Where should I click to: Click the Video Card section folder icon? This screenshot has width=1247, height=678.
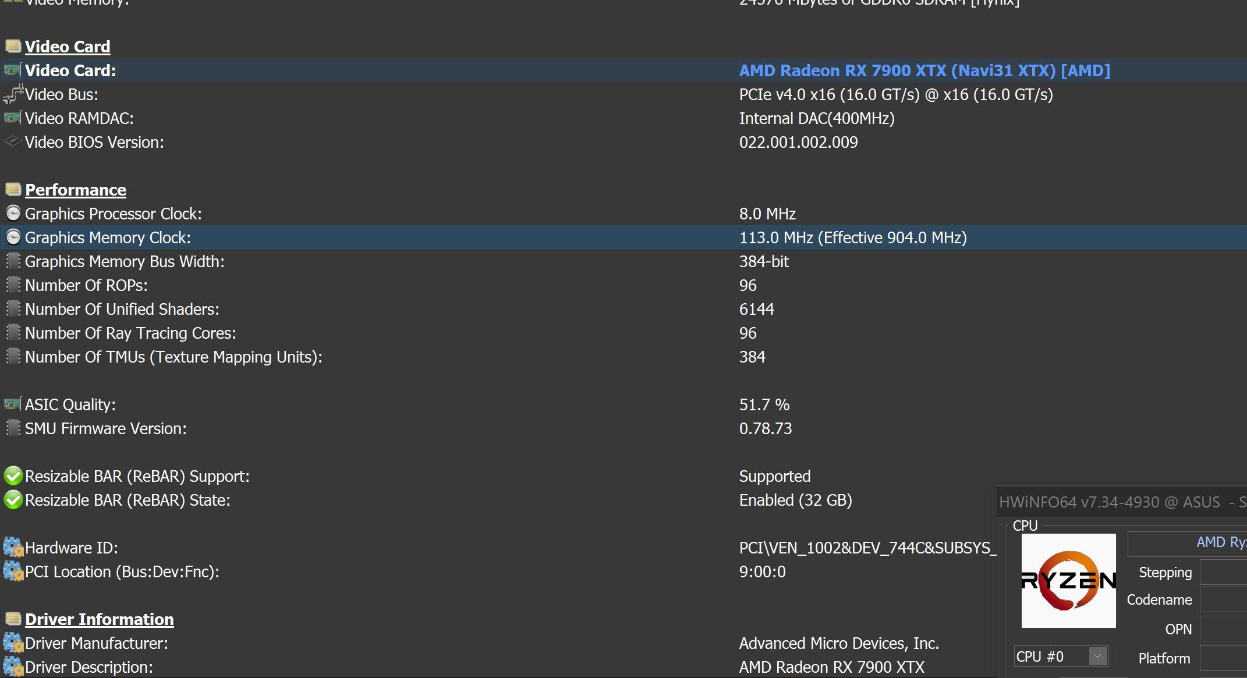click(x=13, y=46)
